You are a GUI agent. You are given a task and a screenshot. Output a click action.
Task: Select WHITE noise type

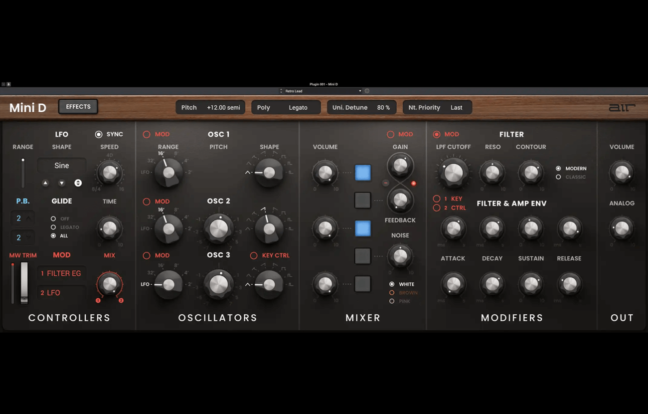[x=392, y=284]
